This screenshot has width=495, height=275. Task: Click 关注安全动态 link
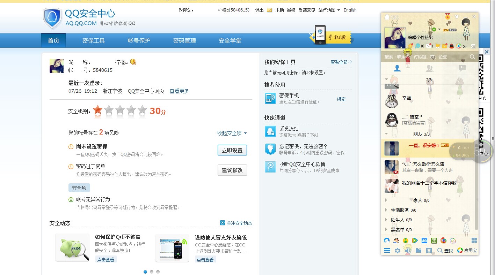point(236,223)
